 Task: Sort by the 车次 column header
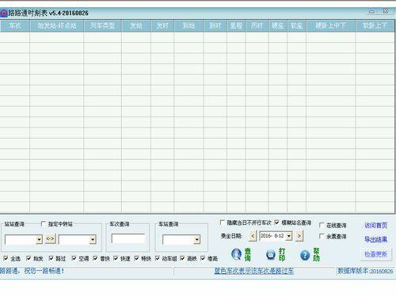[x=15, y=25]
